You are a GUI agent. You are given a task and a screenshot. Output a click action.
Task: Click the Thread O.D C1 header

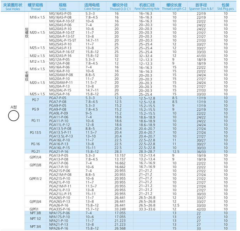point(120,7)
